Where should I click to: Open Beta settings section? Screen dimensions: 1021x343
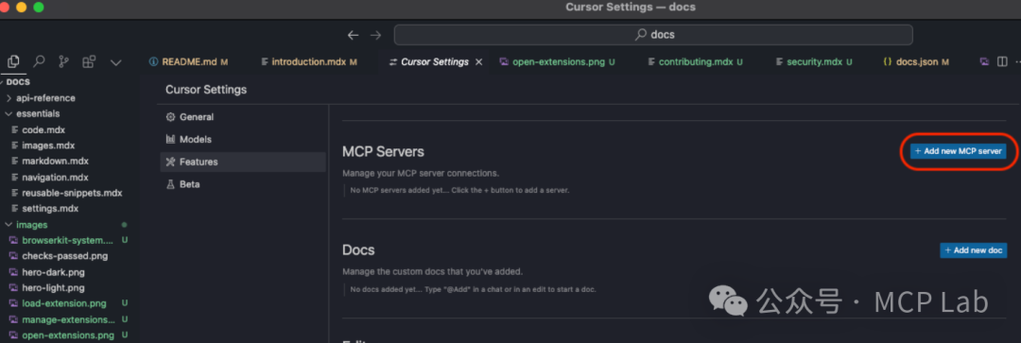click(242, 184)
